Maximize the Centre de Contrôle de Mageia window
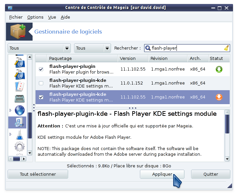 tap(219, 8)
